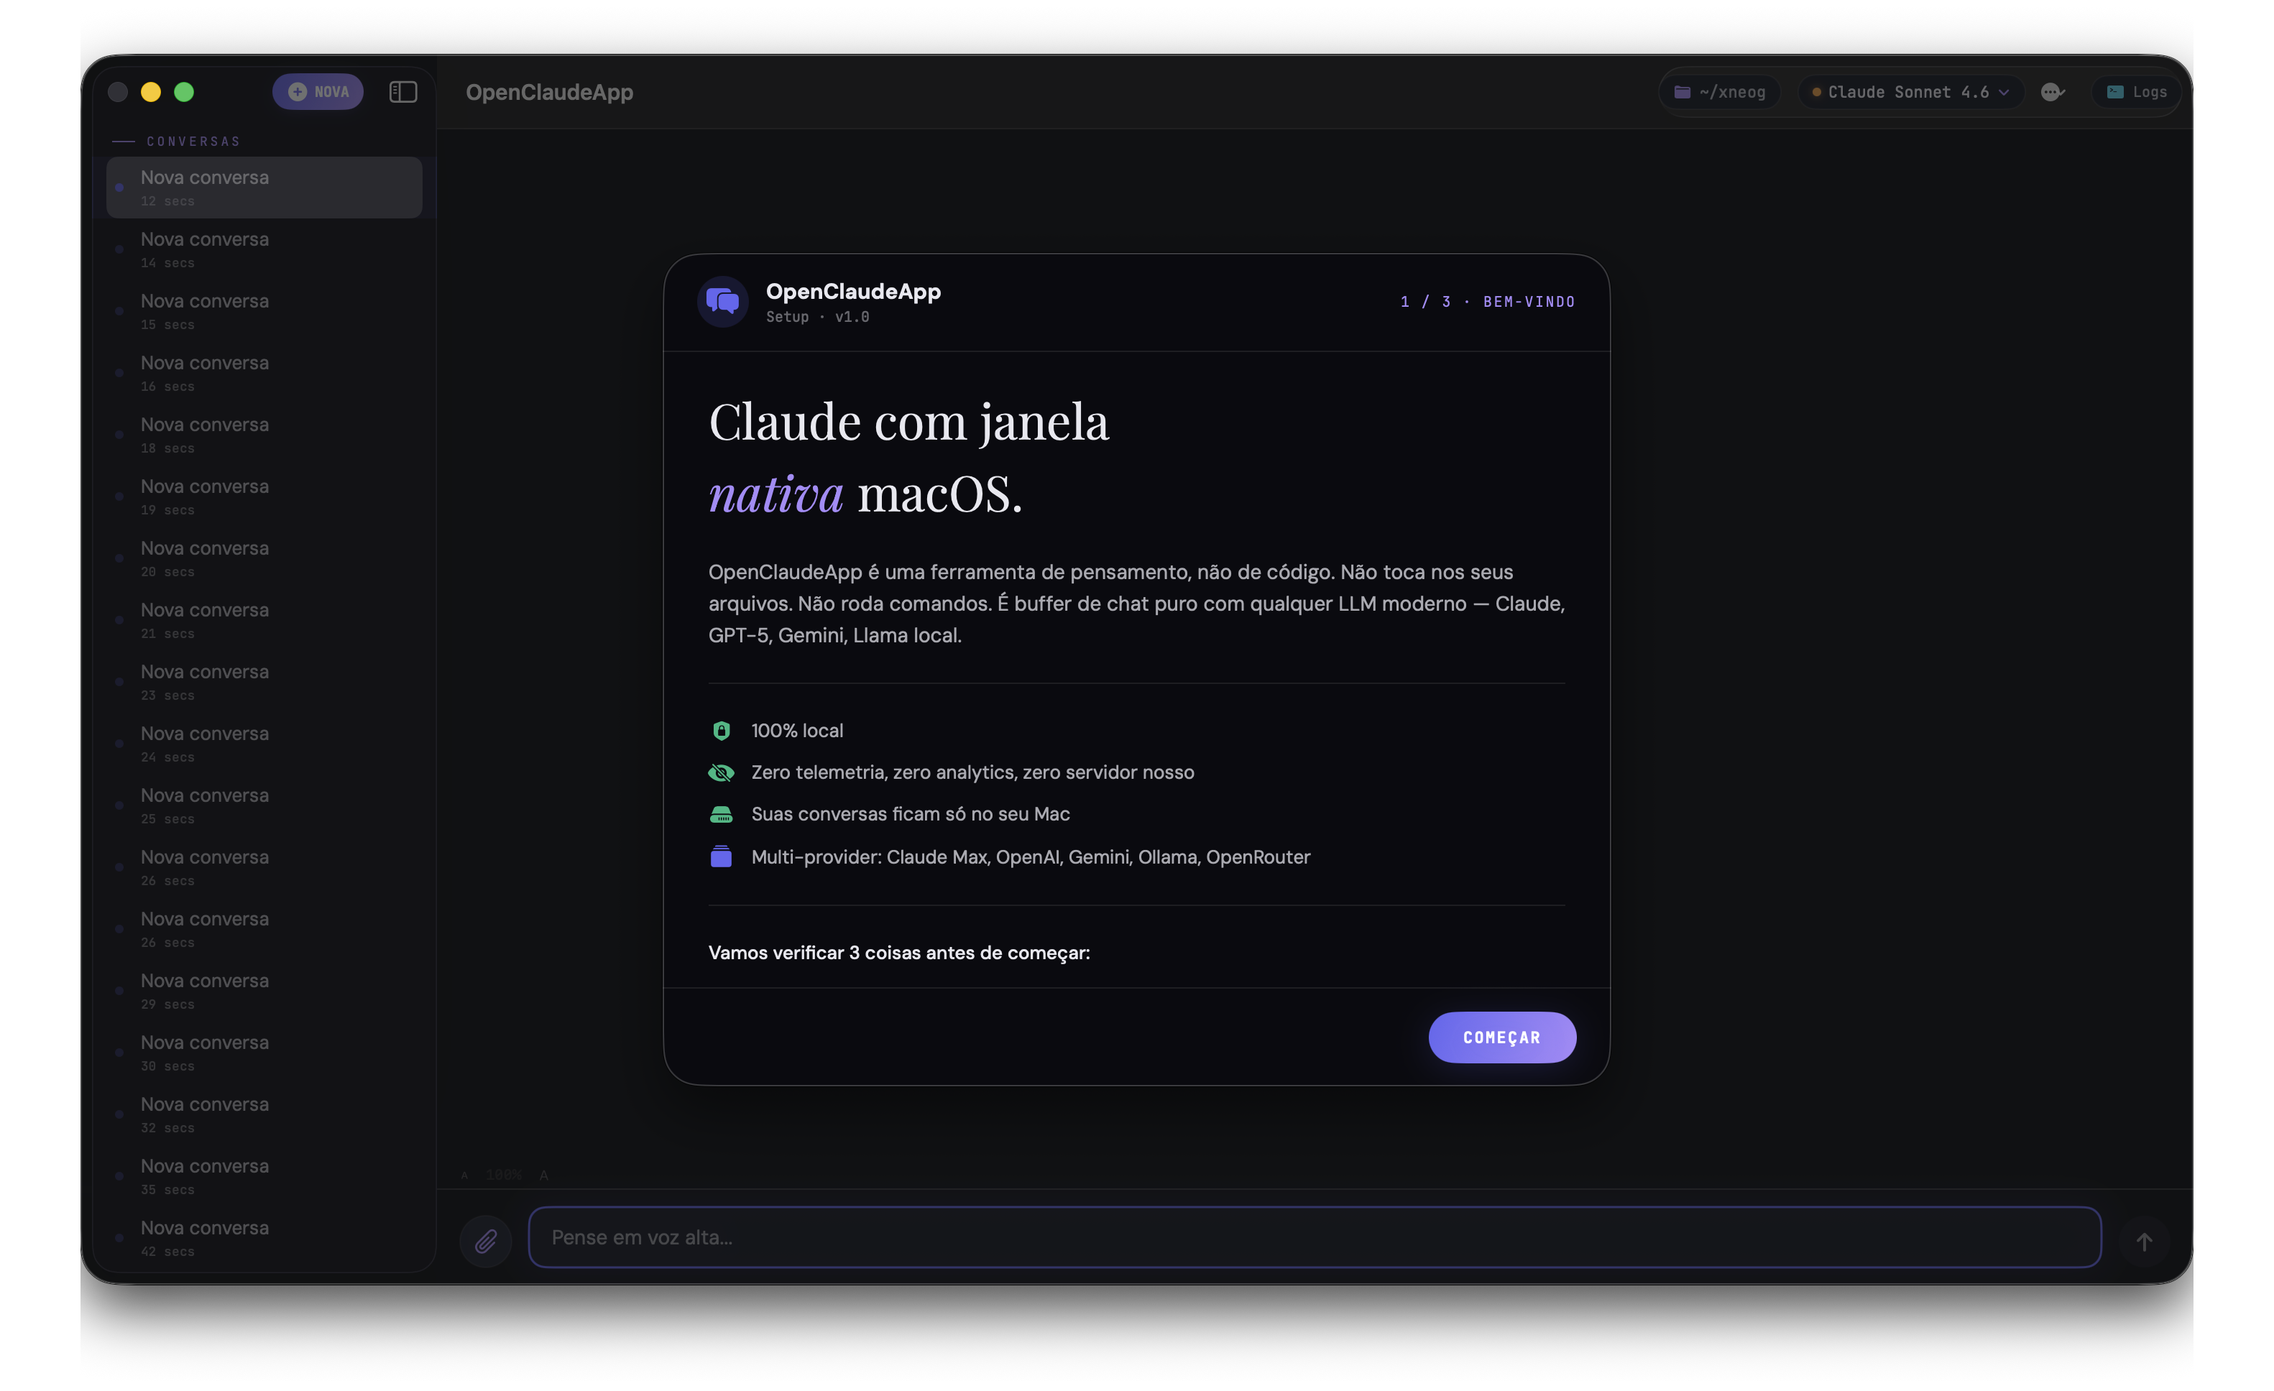Screen dimensions: 2274x1391
Task: Select Nova conversa from 15 secs
Action: 264,311
